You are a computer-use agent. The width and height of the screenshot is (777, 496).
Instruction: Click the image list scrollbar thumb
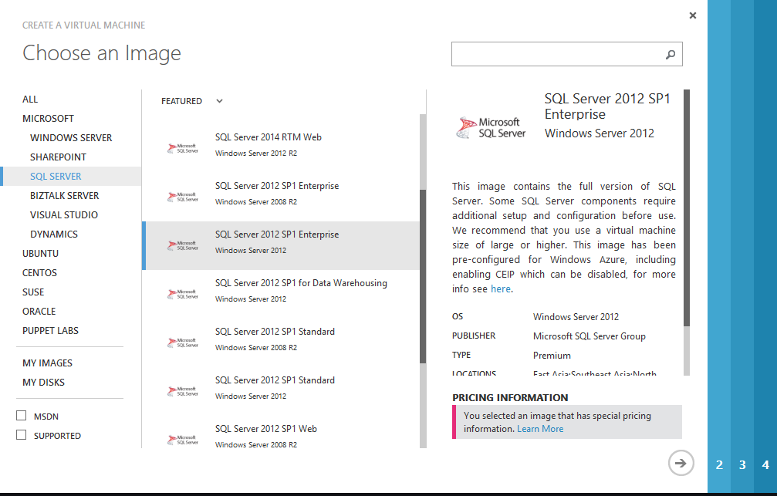pyautogui.click(x=423, y=276)
